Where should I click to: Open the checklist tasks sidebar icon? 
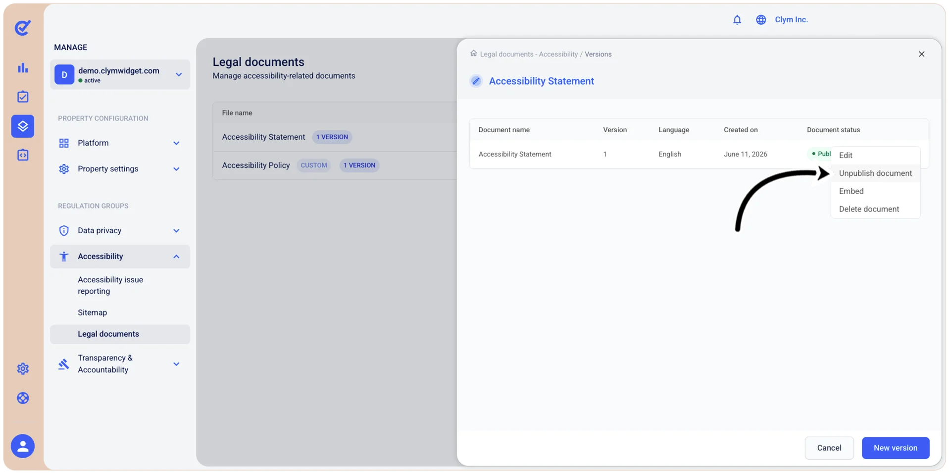tap(23, 97)
